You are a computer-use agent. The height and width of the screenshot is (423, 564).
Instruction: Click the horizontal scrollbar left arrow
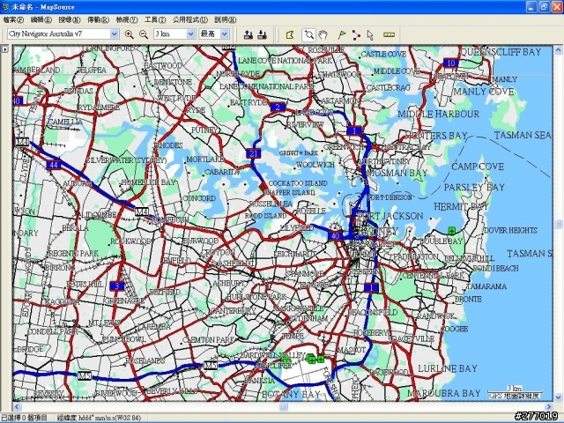point(18,407)
